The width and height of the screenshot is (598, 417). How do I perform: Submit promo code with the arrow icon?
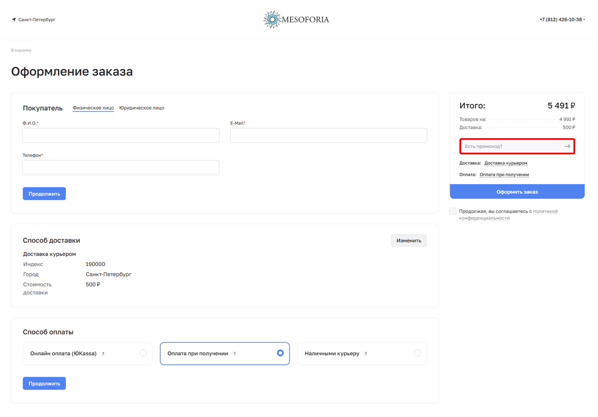click(567, 146)
